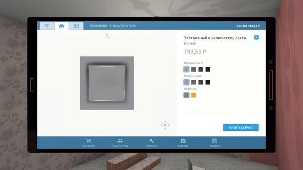Close the product details panel
303x170 pixels.
[x=256, y=37]
